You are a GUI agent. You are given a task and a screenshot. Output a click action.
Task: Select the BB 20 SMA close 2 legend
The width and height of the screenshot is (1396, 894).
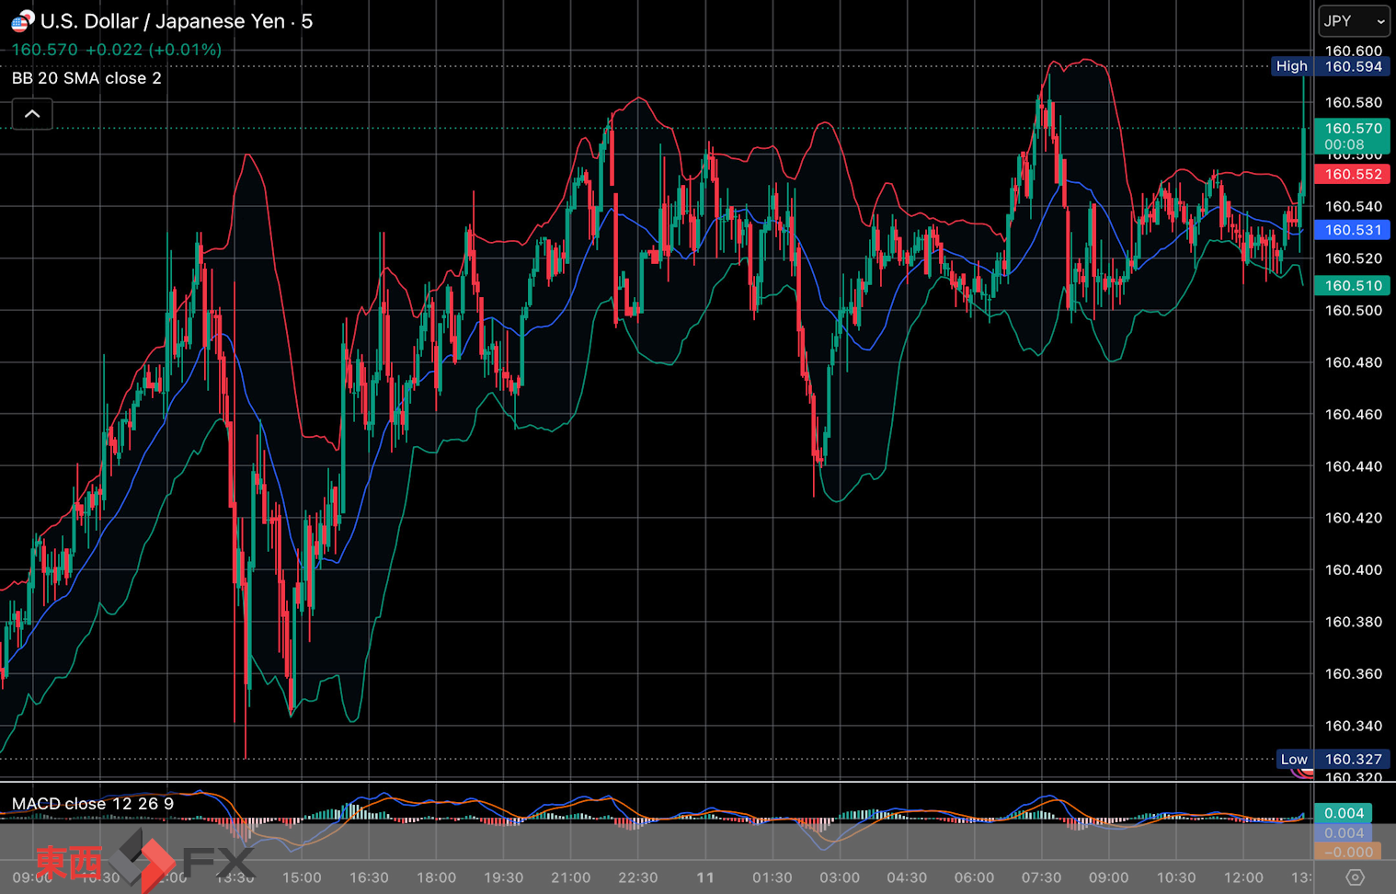[x=86, y=78]
